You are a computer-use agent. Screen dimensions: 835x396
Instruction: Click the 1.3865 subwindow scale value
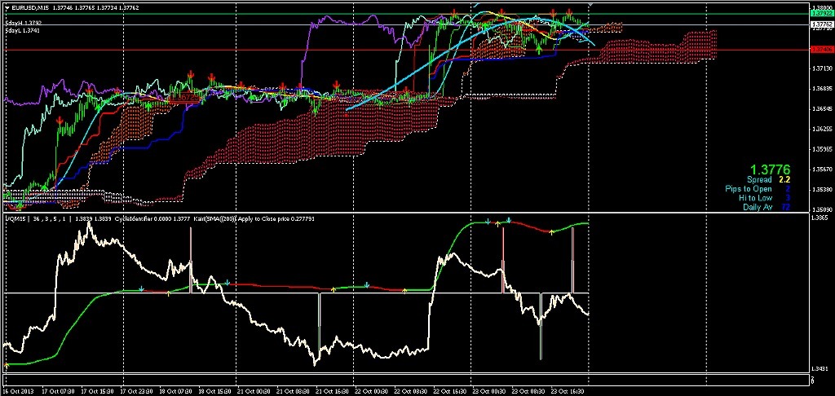(818, 218)
